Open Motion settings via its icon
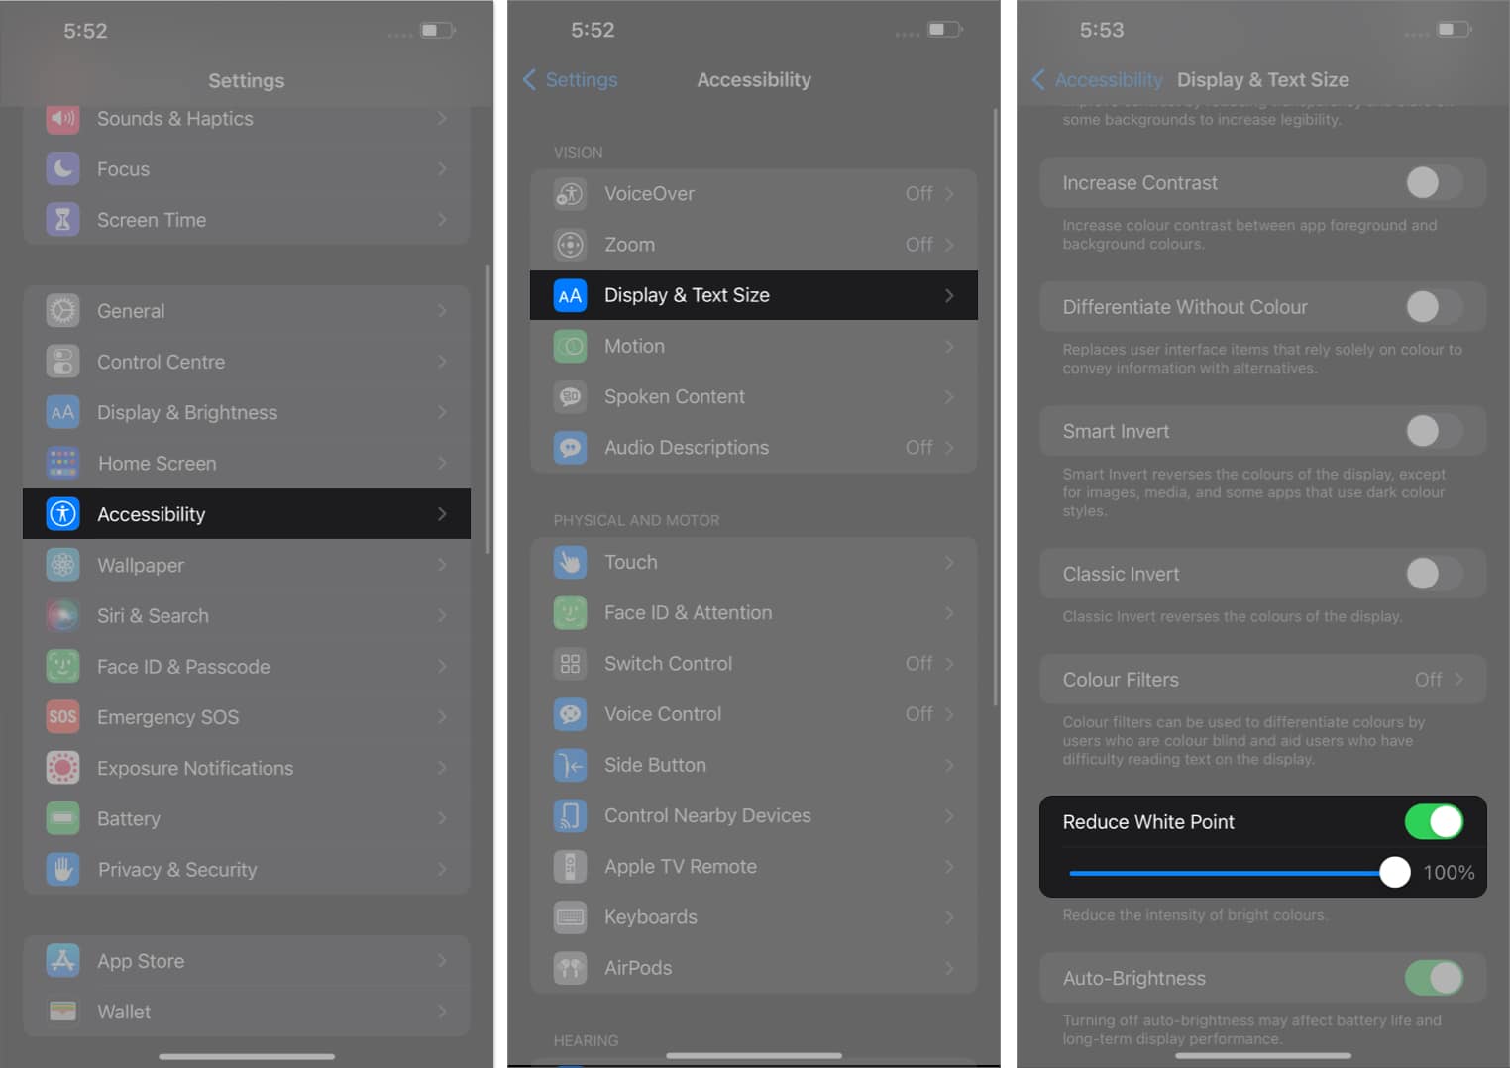Image resolution: width=1510 pixels, height=1068 pixels. point(570,346)
